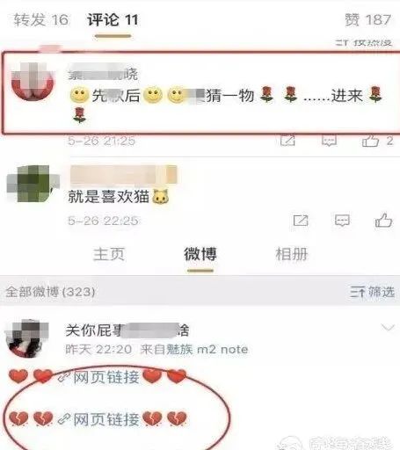
Task: Switch to the 转发 16 tab
Action: 41,20
